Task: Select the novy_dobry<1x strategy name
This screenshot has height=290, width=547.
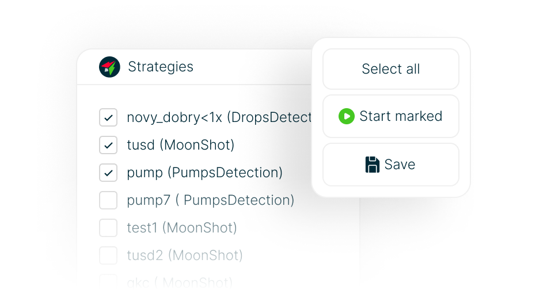Action: pos(219,117)
